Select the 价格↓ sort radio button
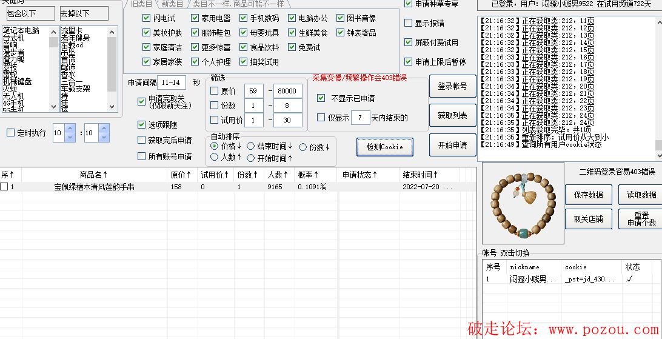Viewport: 662px width, 339px height. [x=215, y=147]
